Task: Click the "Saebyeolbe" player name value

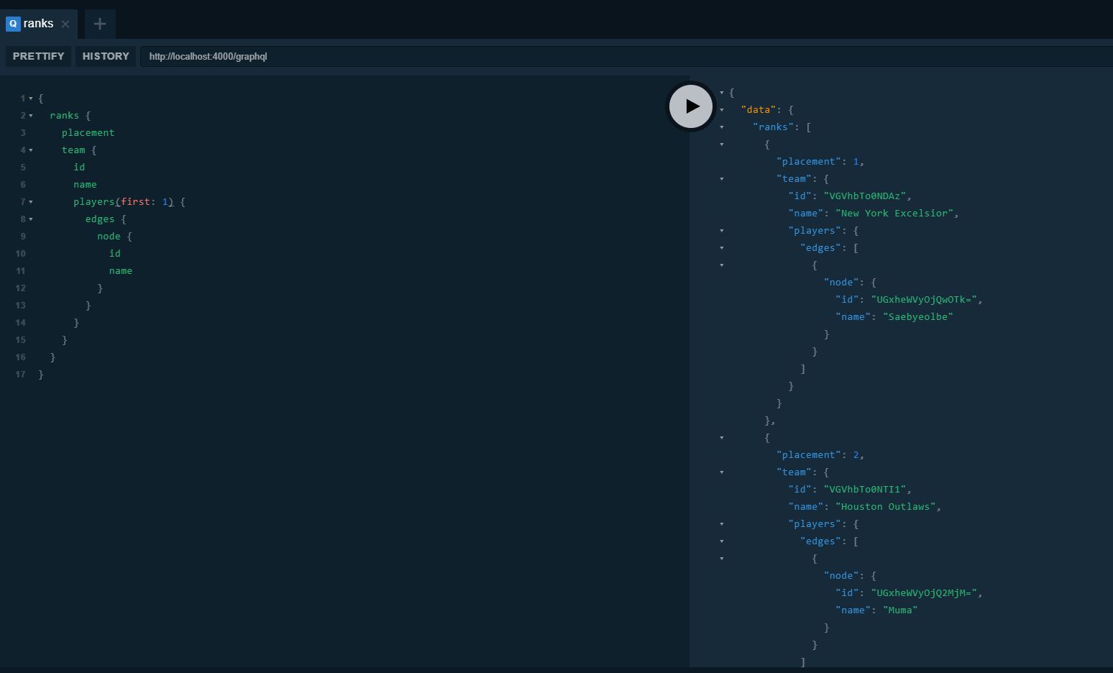Action: click(918, 316)
